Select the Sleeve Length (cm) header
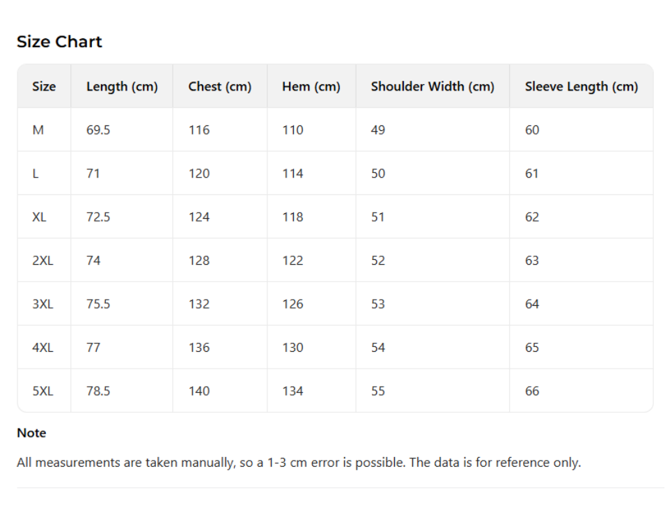The image size is (670, 510). point(581,87)
